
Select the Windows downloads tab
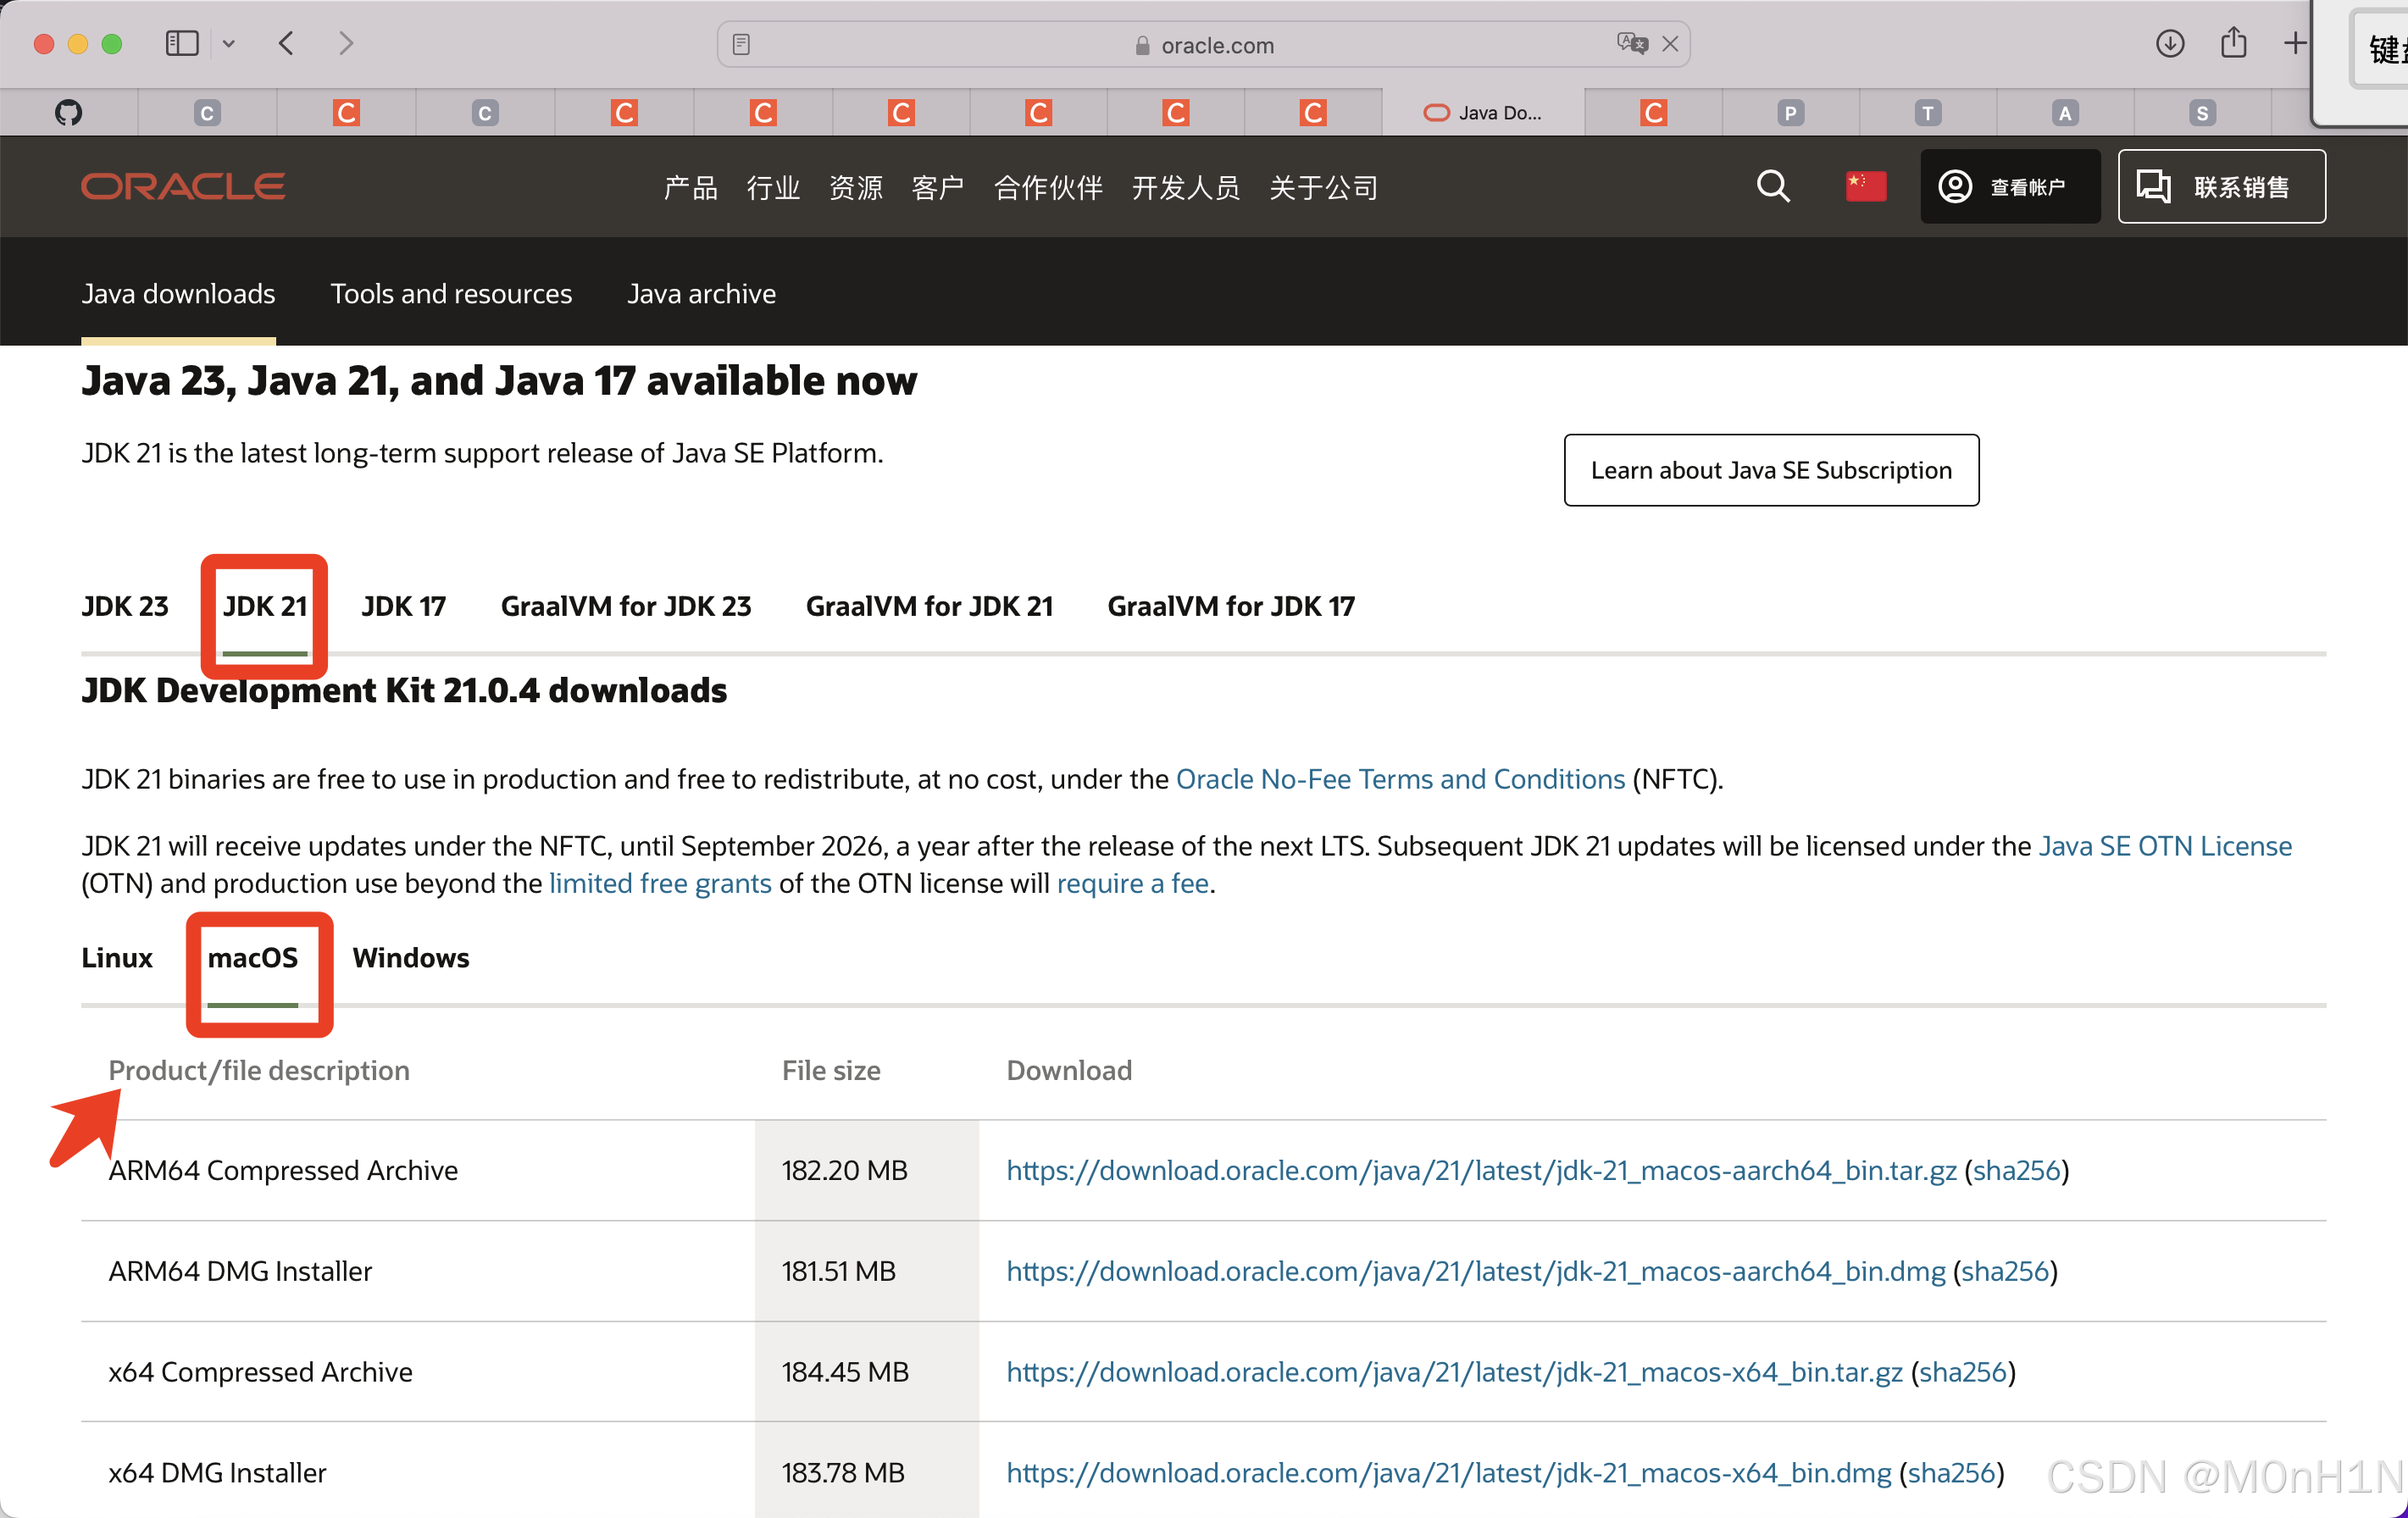point(410,957)
